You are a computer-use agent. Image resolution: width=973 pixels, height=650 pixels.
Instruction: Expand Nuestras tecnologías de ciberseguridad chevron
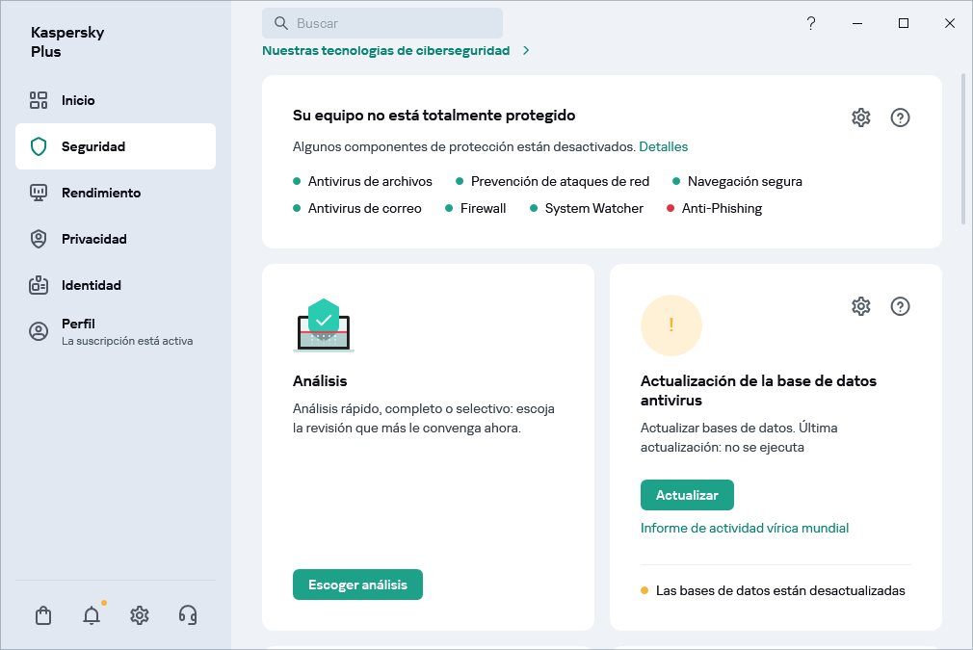pos(526,51)
